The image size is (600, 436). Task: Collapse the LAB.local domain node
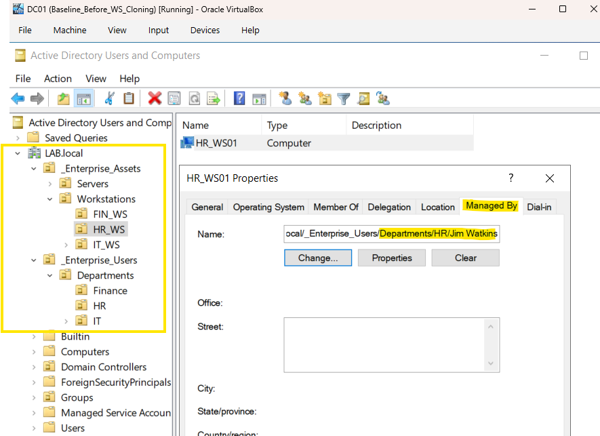click(x=18, y=153)
